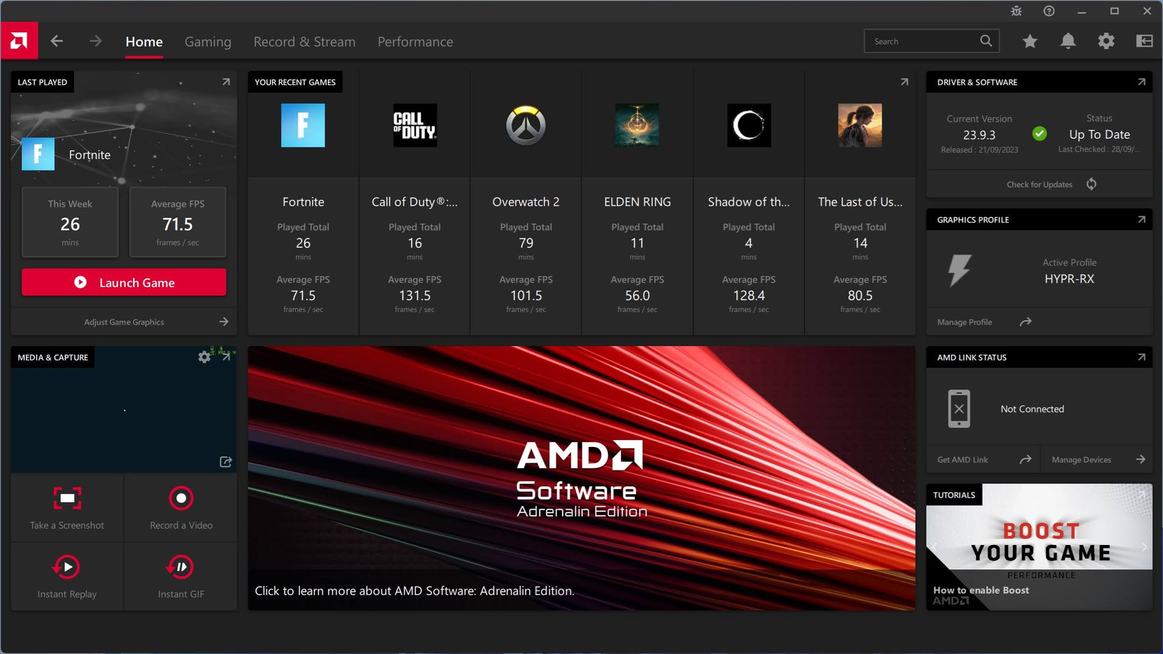Select the ELDEN RING game thumbnail

coord(637,125)
